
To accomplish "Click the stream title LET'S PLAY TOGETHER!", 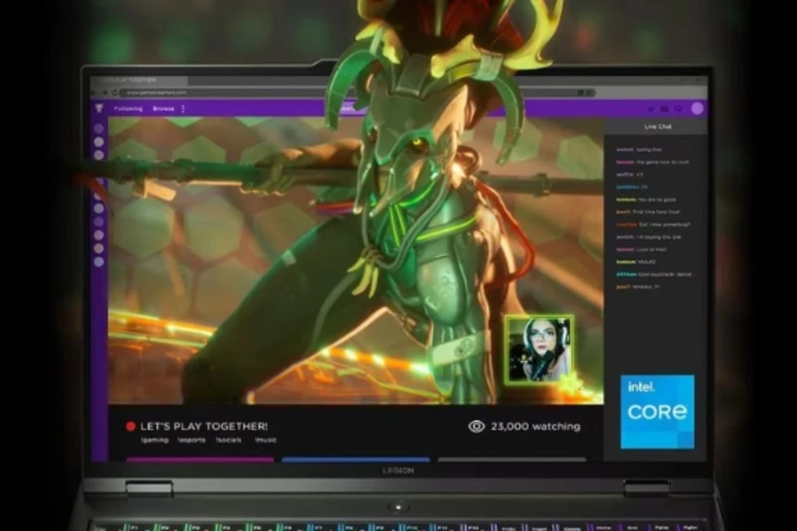I will tap(204, 427).
